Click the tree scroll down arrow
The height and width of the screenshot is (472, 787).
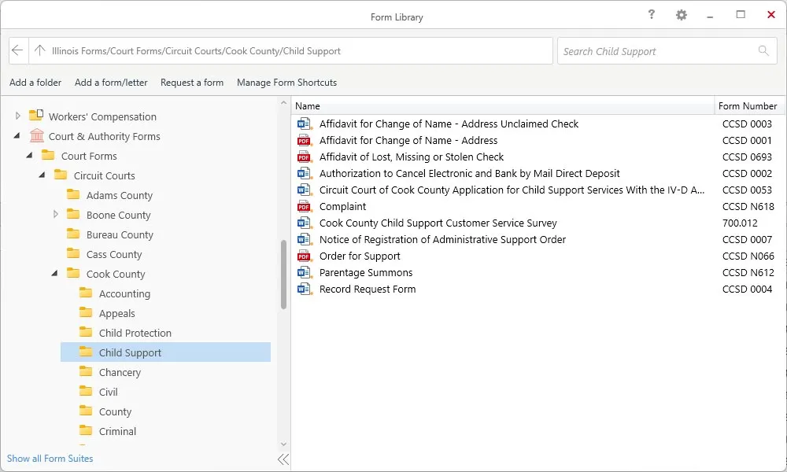(283, 444)
